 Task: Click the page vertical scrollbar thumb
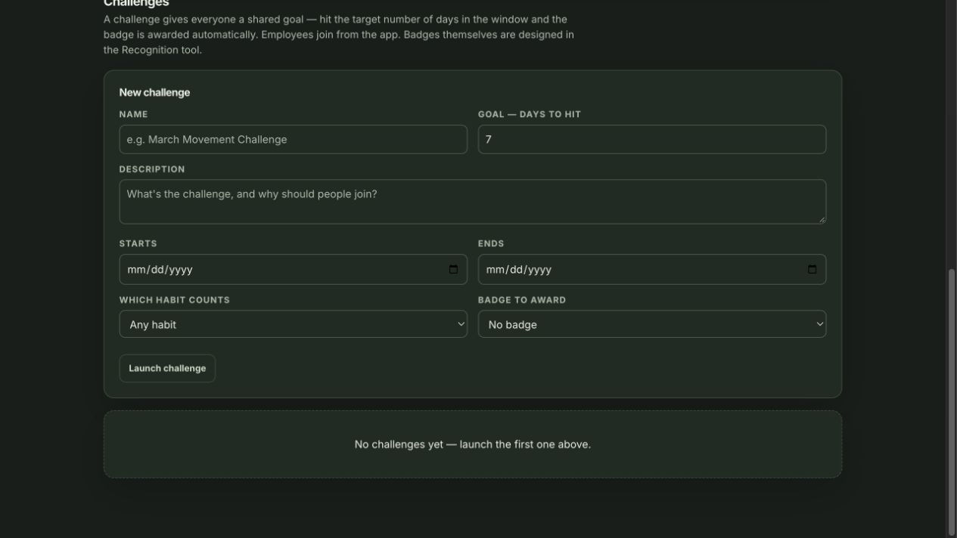pos(952,402)
